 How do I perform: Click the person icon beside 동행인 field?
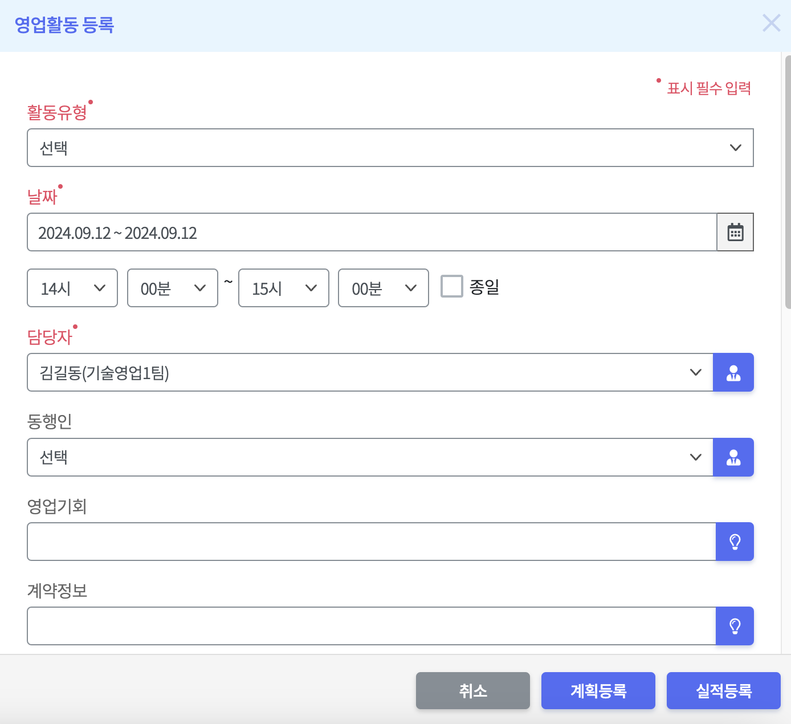(x=733, y=457)
